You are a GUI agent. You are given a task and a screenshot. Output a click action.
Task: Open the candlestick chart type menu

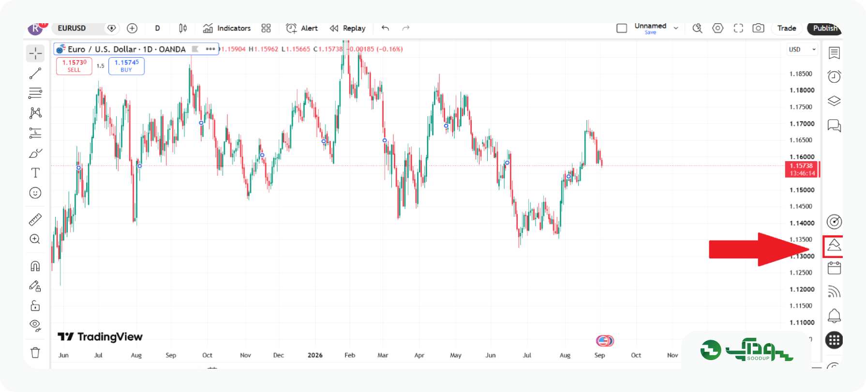point(183,28)
